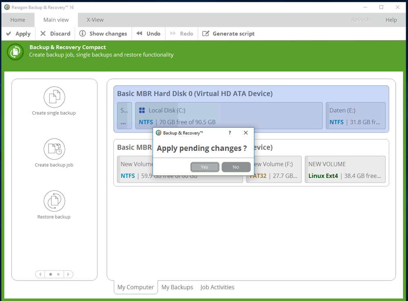The image size is (408, 301).
Task: Apply changes using the checkmark toolbar icon
Action: [x=9, y=33]
